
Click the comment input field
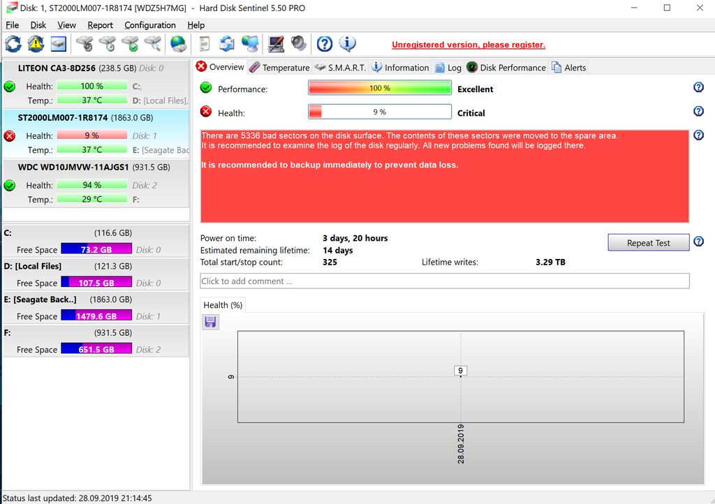(x=444, y=281)
